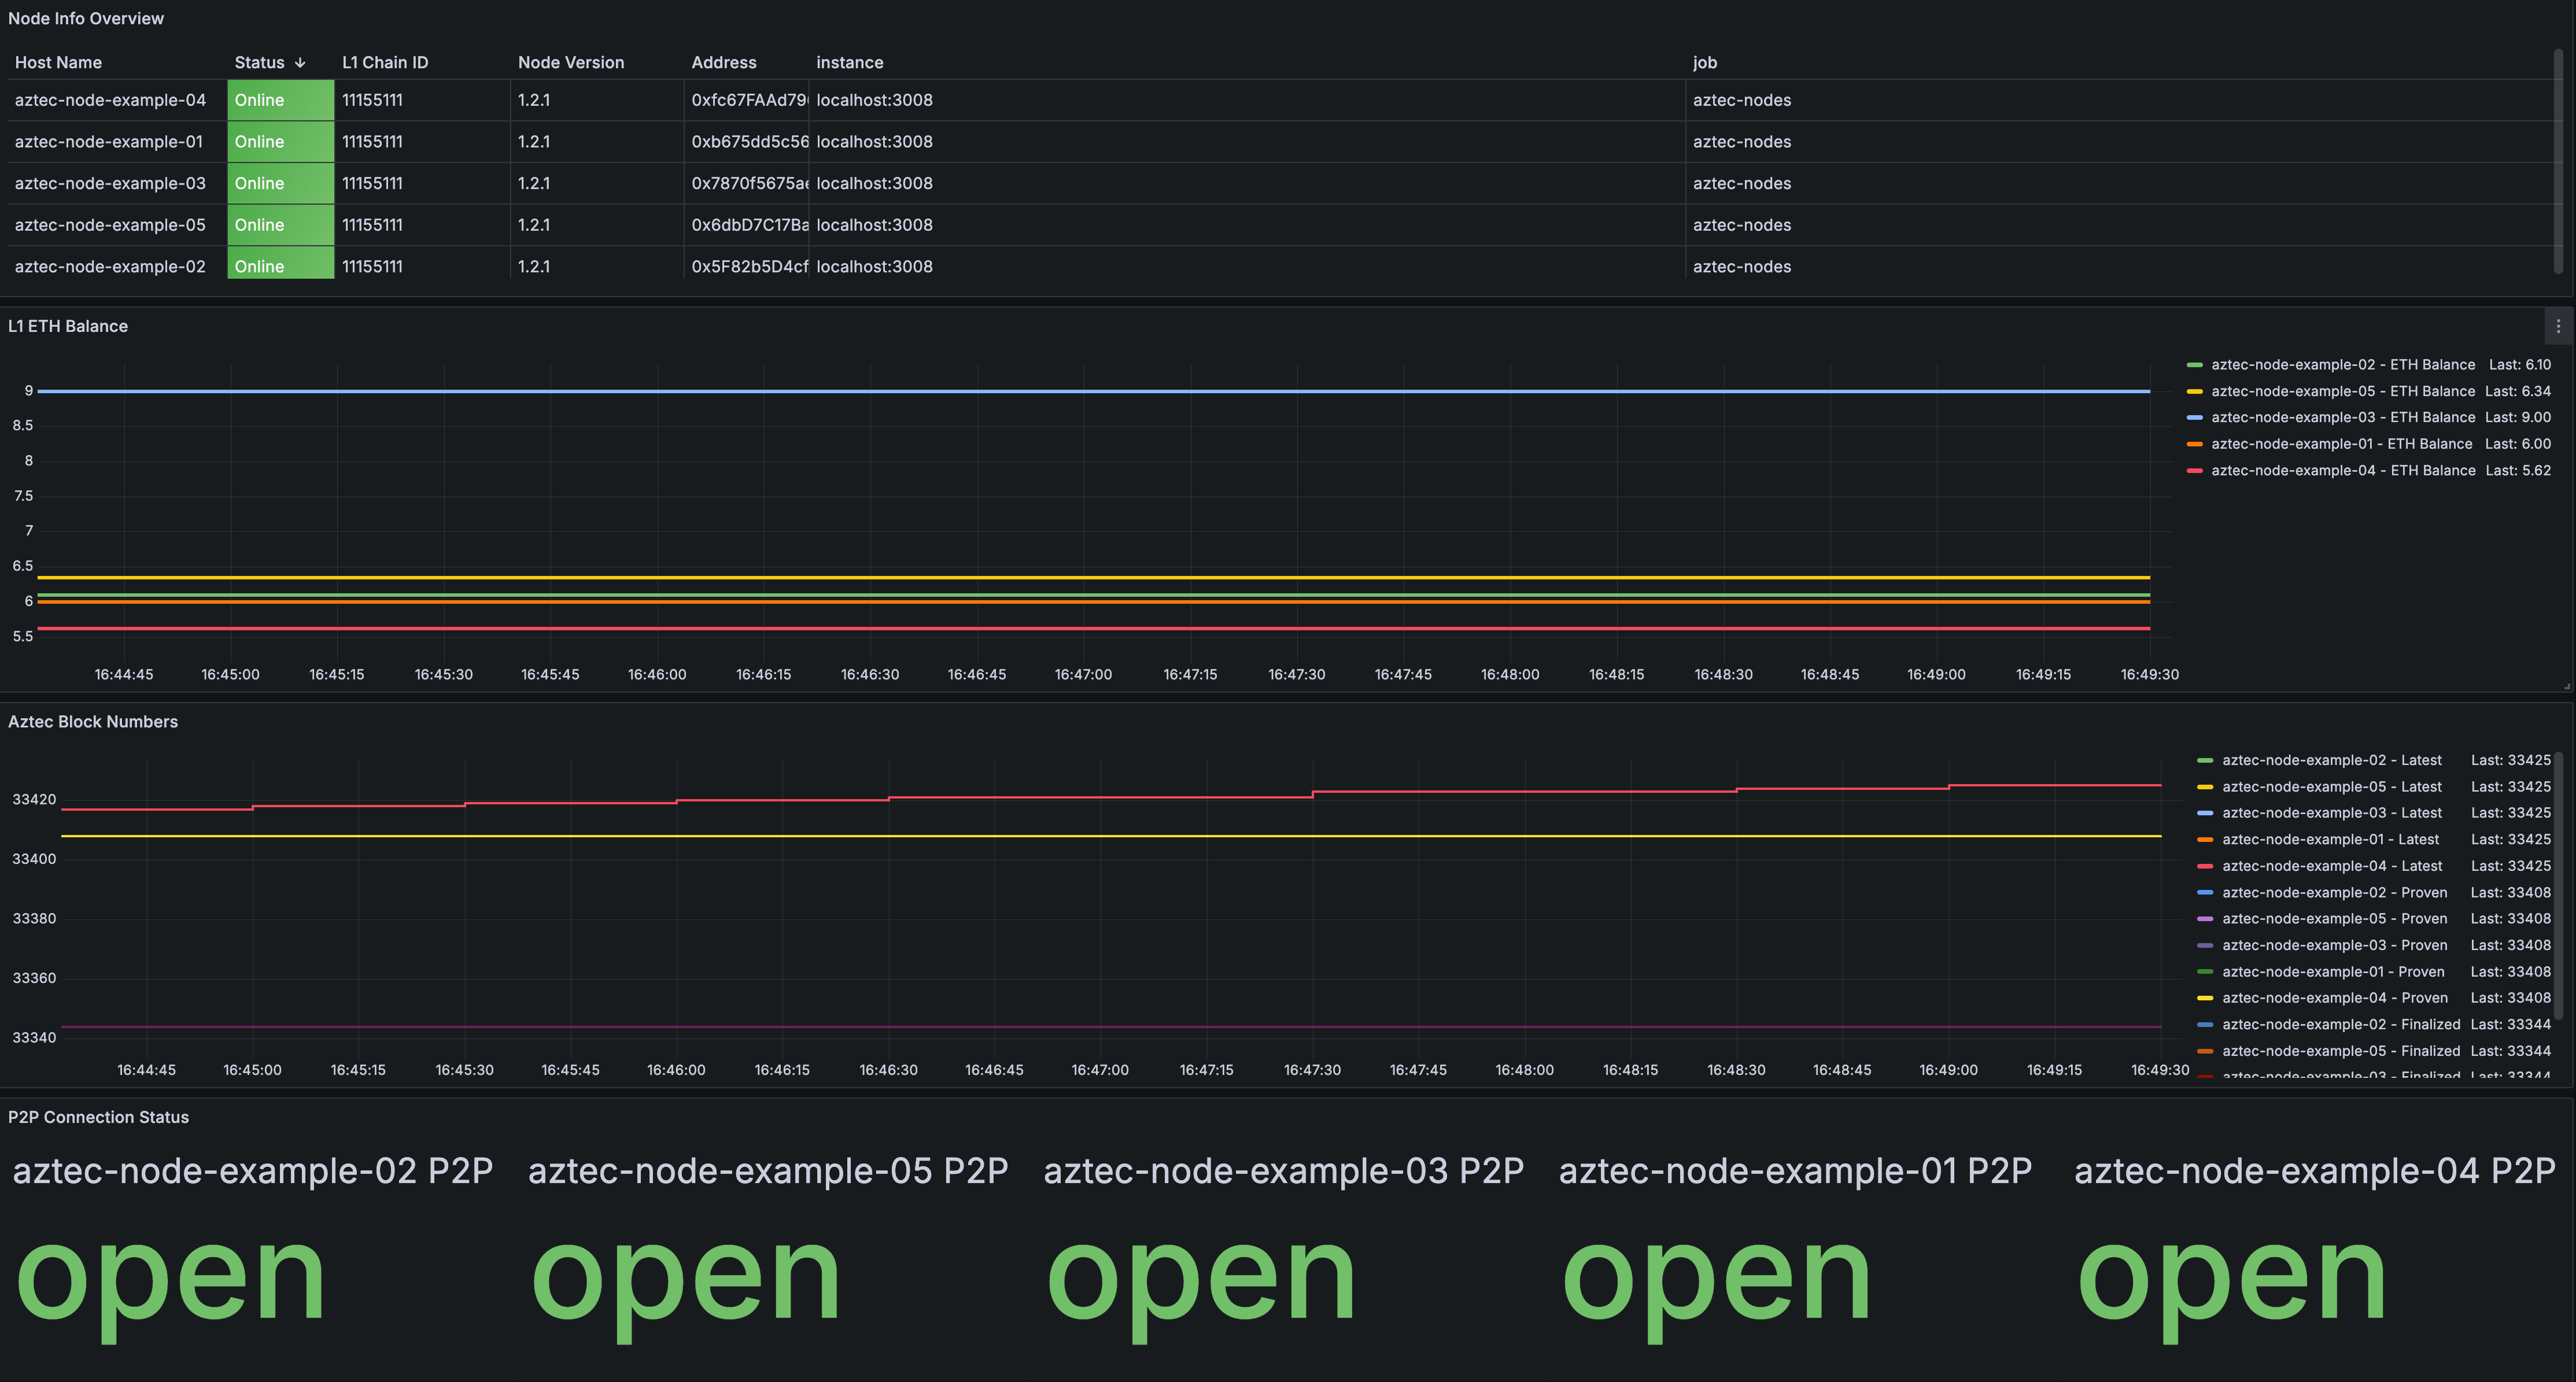Click Online status cell for aztec-node-example-05

pyautogui.click(x=281, y=225)
